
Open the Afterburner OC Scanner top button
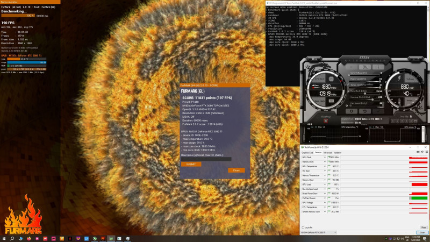[365, 67]
